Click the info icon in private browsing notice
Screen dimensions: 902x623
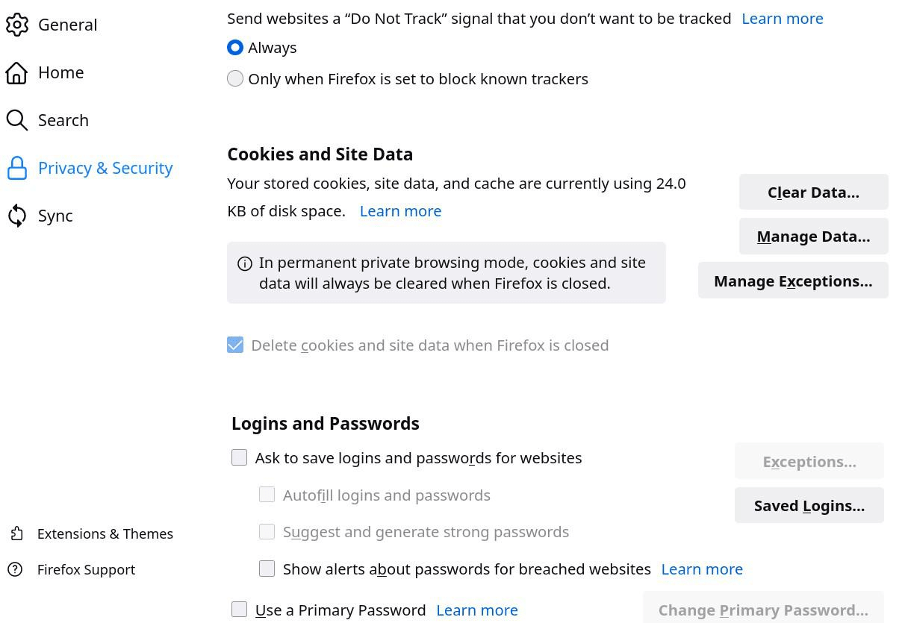[x=244, y=263]
